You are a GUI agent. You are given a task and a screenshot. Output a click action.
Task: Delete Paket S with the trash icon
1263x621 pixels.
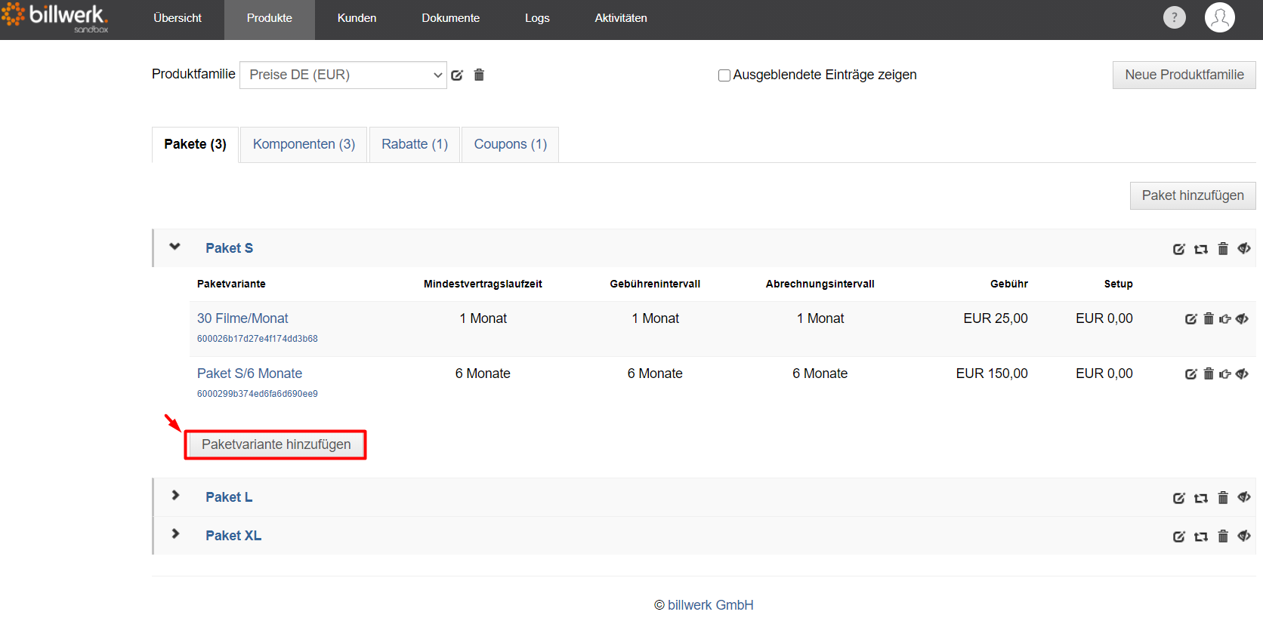1223,248
